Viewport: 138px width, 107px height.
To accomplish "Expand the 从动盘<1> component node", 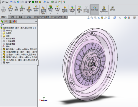I will coord(1,60).
